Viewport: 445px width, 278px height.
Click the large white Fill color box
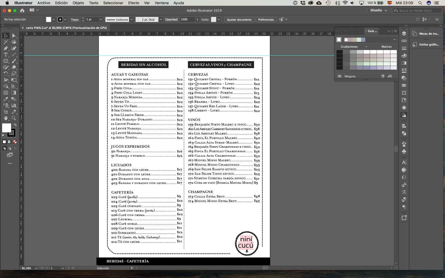click(7, 128)
